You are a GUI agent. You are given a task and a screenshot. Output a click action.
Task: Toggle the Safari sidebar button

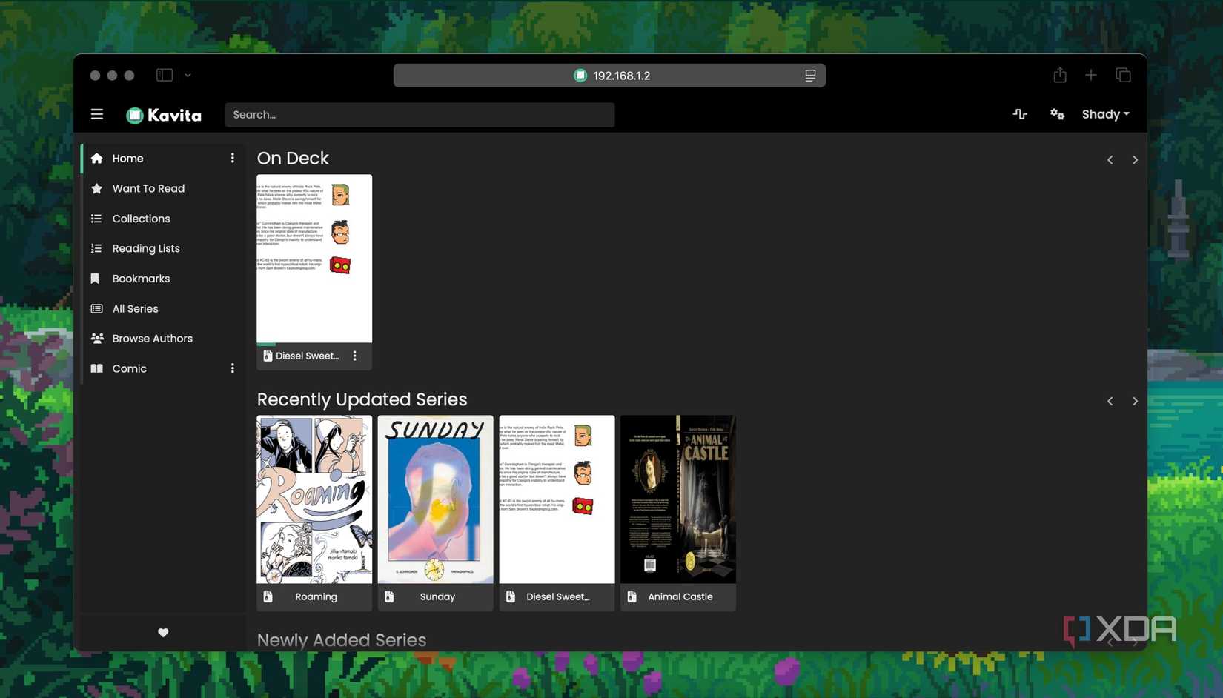[x=165, y=75]
